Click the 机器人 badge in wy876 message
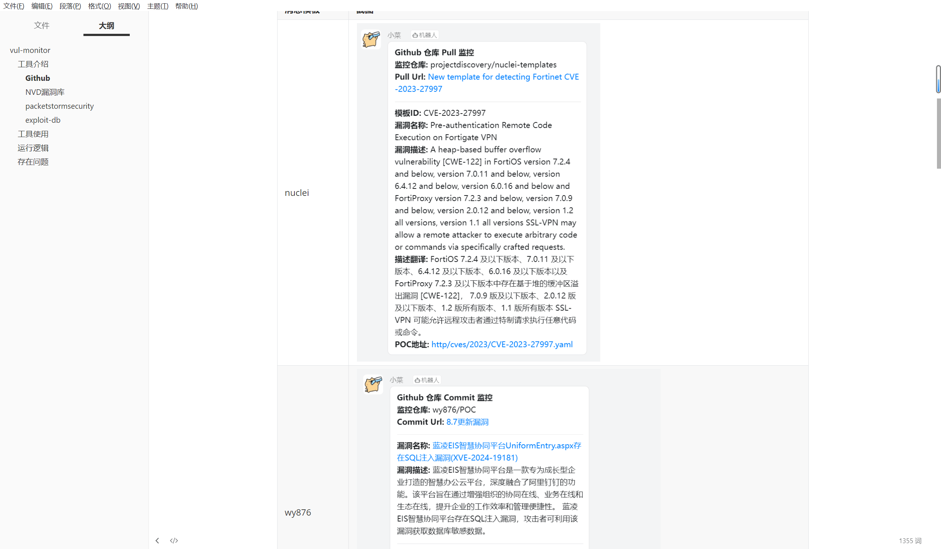941x549 pixels. click(427, 380)
